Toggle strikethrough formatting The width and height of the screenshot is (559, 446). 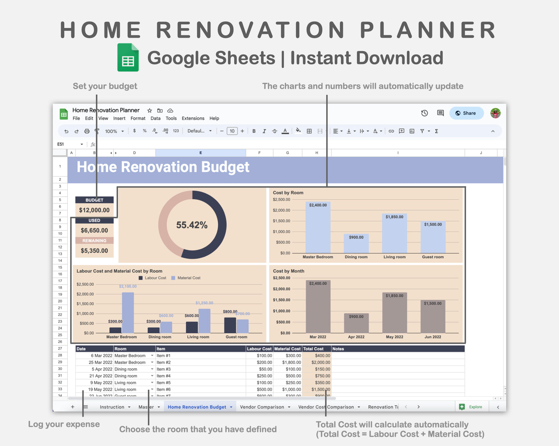275,131
